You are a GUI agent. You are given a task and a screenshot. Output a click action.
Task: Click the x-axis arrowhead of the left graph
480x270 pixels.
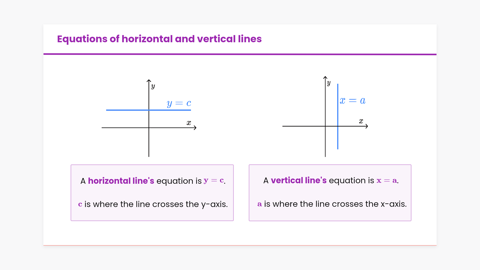click(195, 128)
